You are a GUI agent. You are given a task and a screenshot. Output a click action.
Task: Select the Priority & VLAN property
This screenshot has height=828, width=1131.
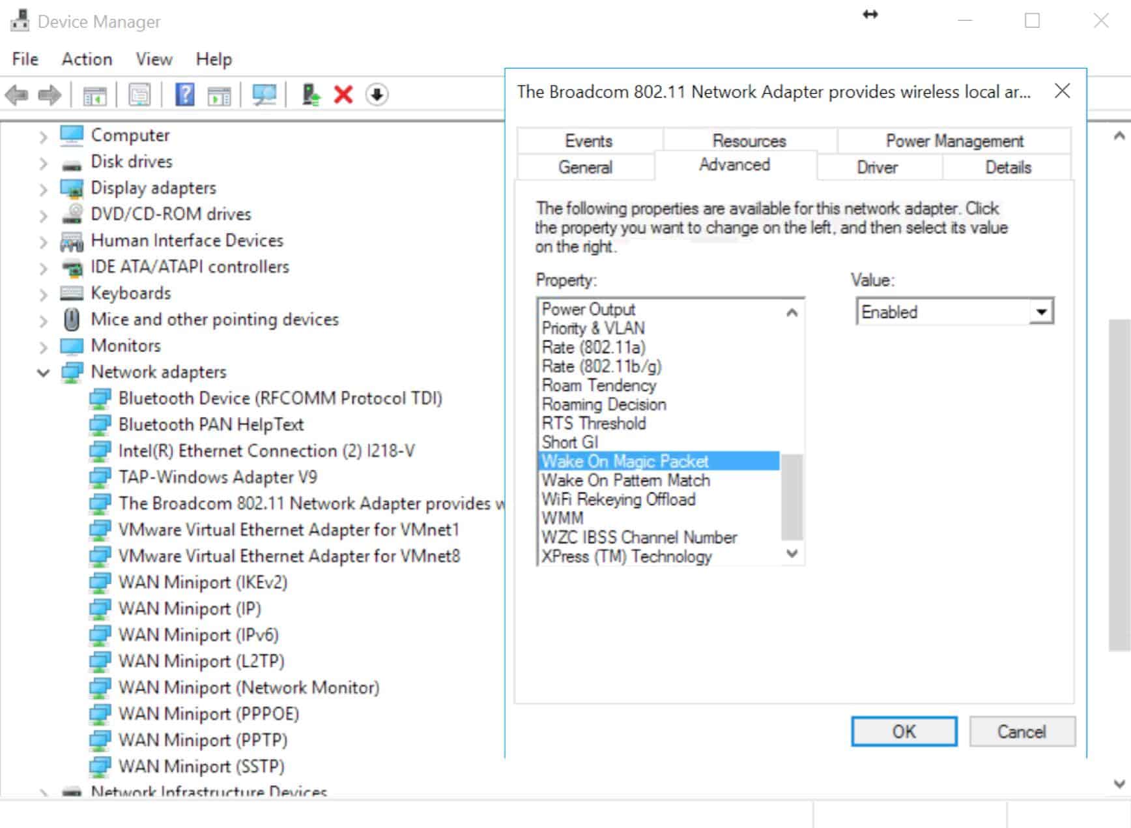point(593,328)
